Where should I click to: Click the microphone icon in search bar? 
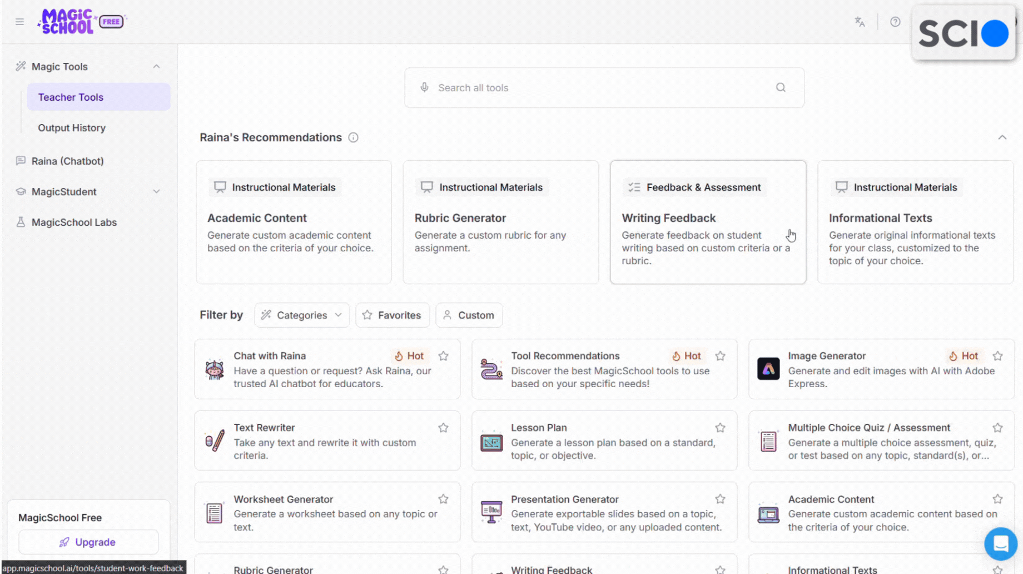pos(424,87)
